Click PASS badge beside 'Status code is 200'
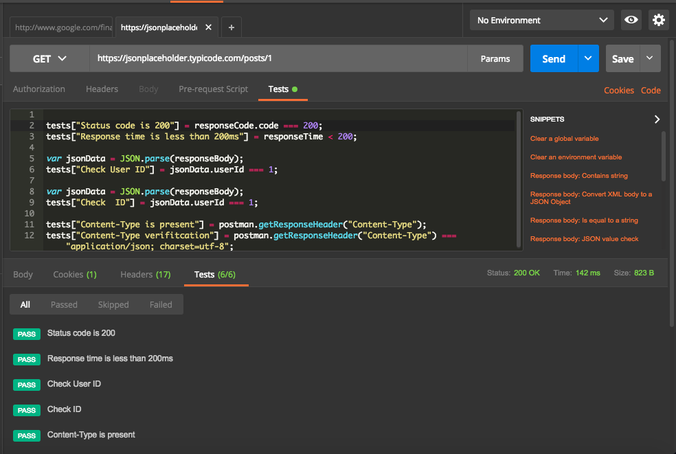Screen dimensions: 676x454 (27, 334)
